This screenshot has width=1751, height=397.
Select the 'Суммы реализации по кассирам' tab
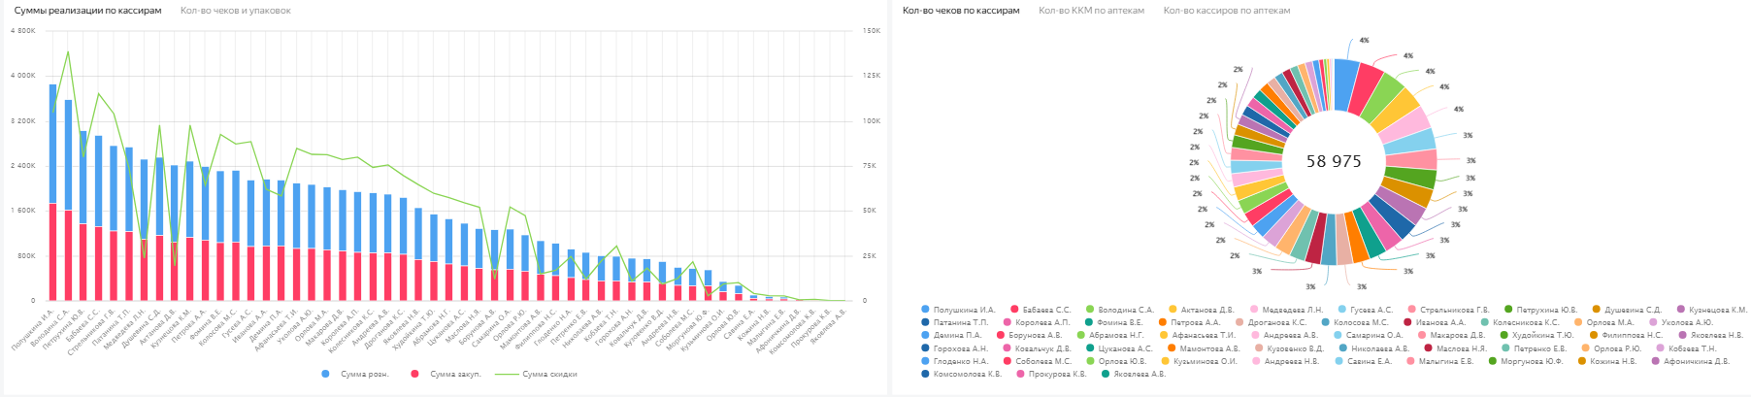click(x=87, y=11)
